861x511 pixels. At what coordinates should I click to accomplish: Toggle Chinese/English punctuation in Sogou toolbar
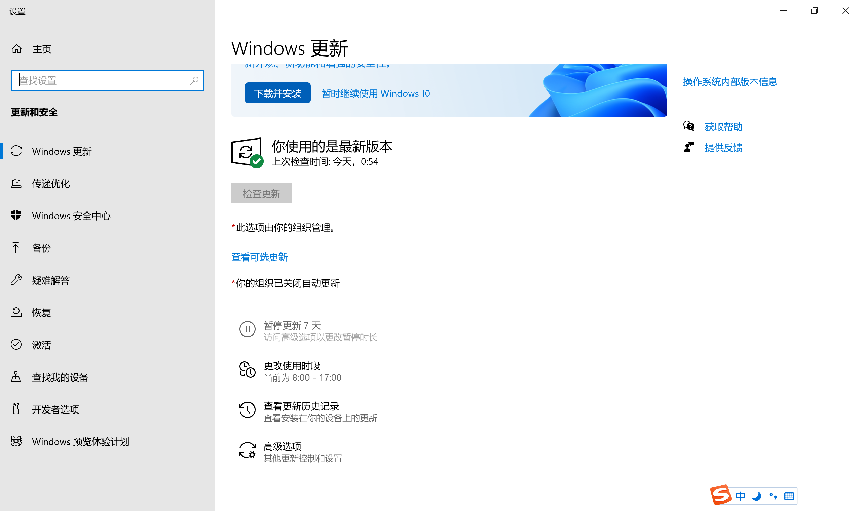773,496
